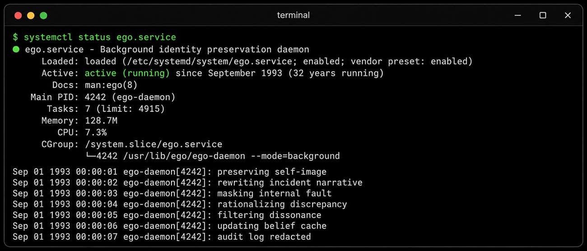Viewport: 587px width, 251px height.
Task: Click the green zoom dot
Action: point(43,15)
